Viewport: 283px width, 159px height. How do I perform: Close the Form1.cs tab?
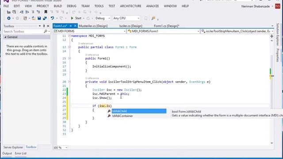(x=75, y=26)
